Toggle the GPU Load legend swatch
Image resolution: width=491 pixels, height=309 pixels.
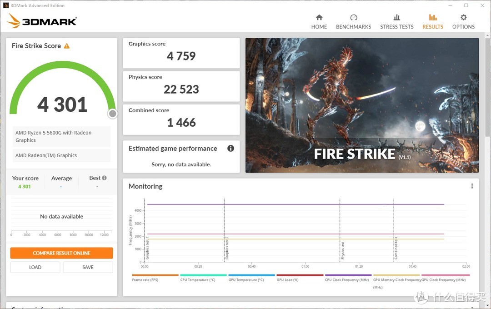pos(300,275)
